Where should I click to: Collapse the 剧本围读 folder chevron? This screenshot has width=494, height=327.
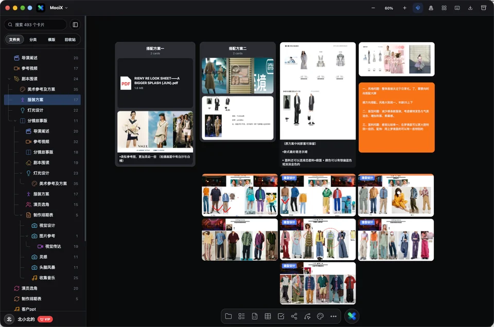pyautogui.click(x=9, y=79)
